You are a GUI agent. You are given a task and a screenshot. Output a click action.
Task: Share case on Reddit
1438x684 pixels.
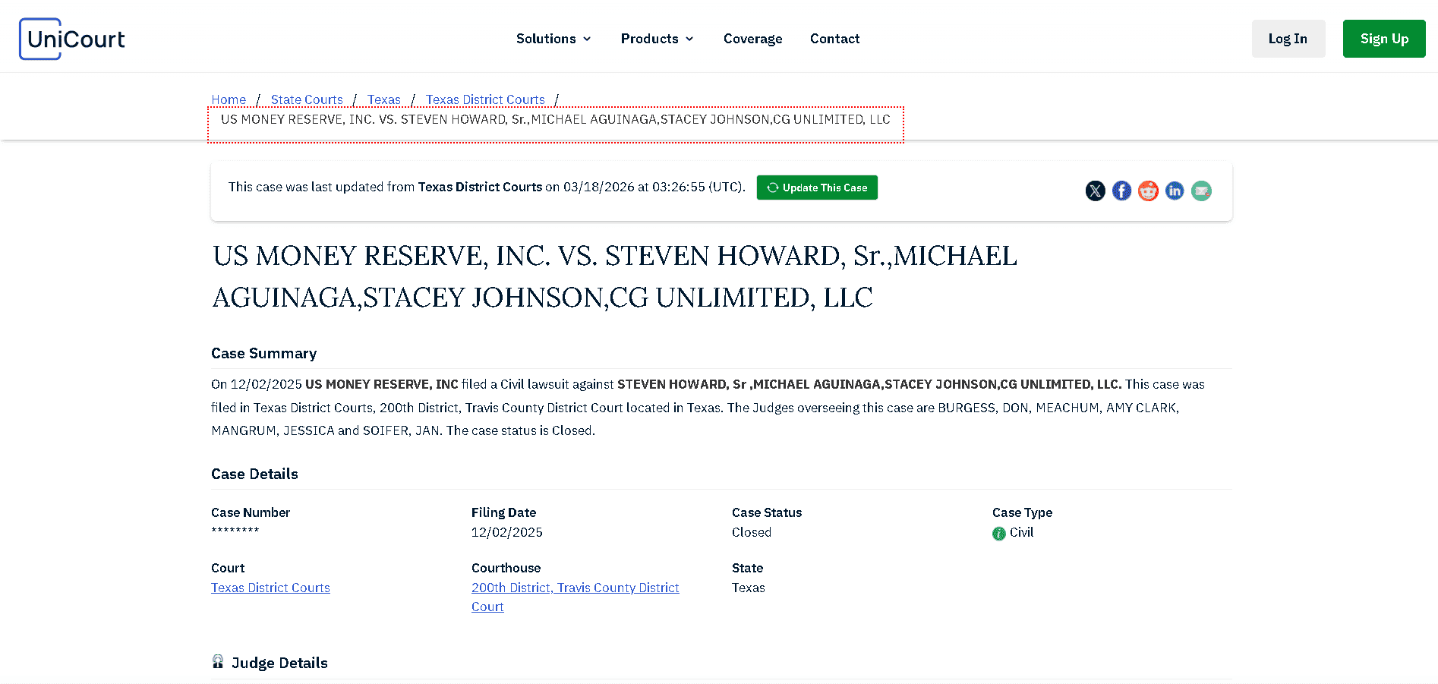pos(1148,191)
